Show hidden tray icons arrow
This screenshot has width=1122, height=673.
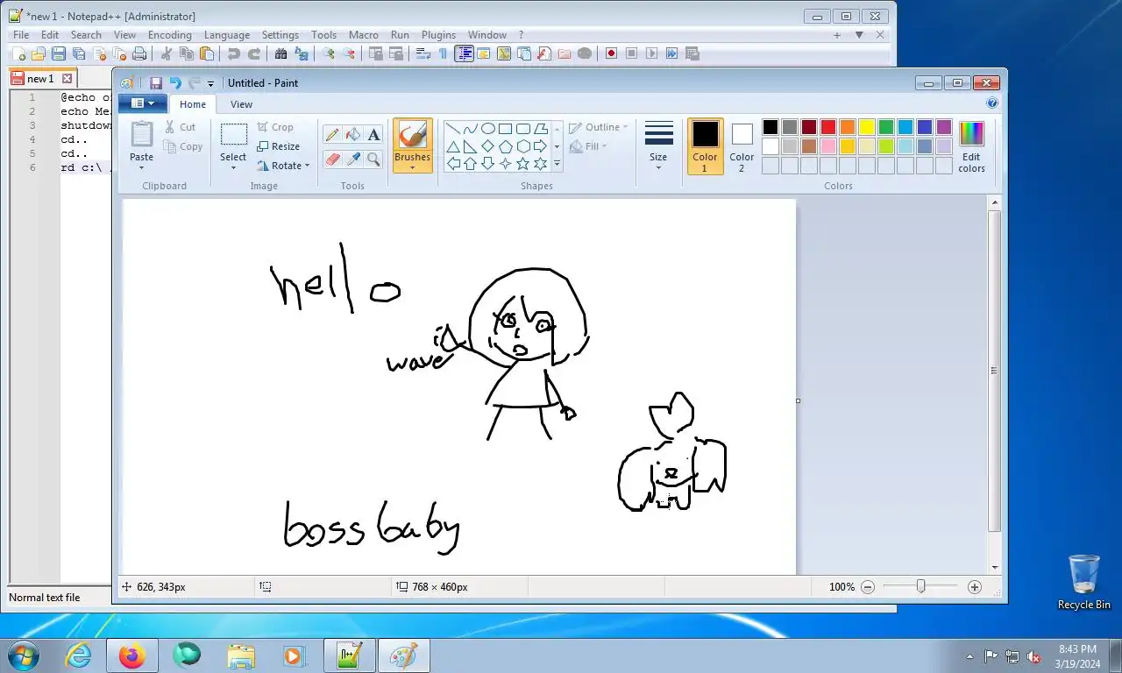click(969, 656)
